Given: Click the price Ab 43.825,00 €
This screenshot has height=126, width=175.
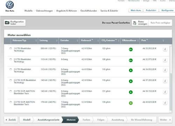Looking at the screenshot, I should click(x=149, y=102).
